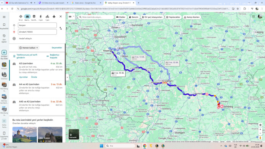265x149 pixels.
Task: Collapse the side panel arrow
Action: [x=67, y=77]
